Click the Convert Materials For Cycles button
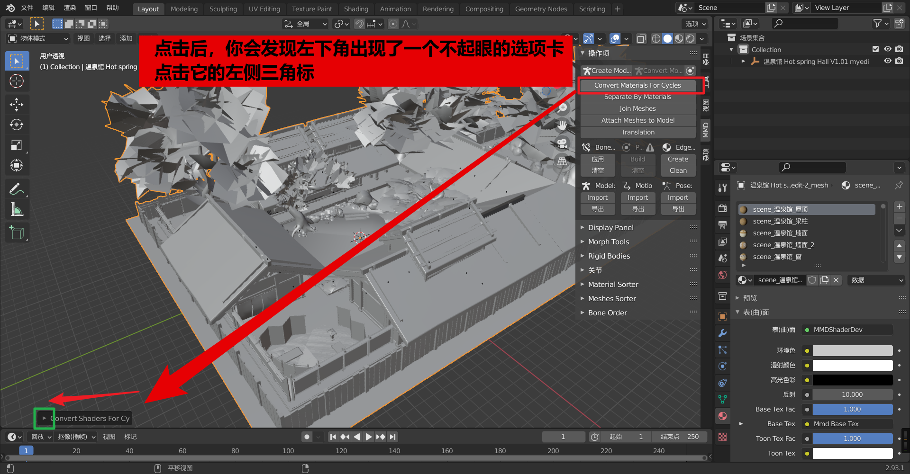Viewport: 910px width, 474px height. click(x=637, y=85)
